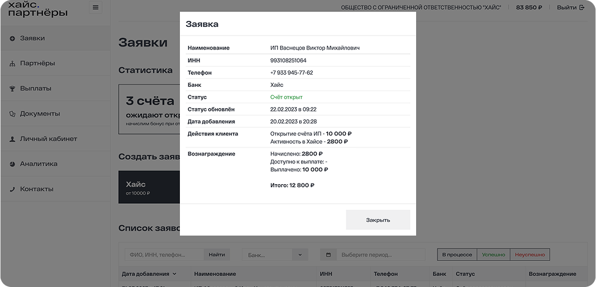Click the Документы sidebar icon
The width and height of the screenshot is (596, 287).
(x=12, y=114)
